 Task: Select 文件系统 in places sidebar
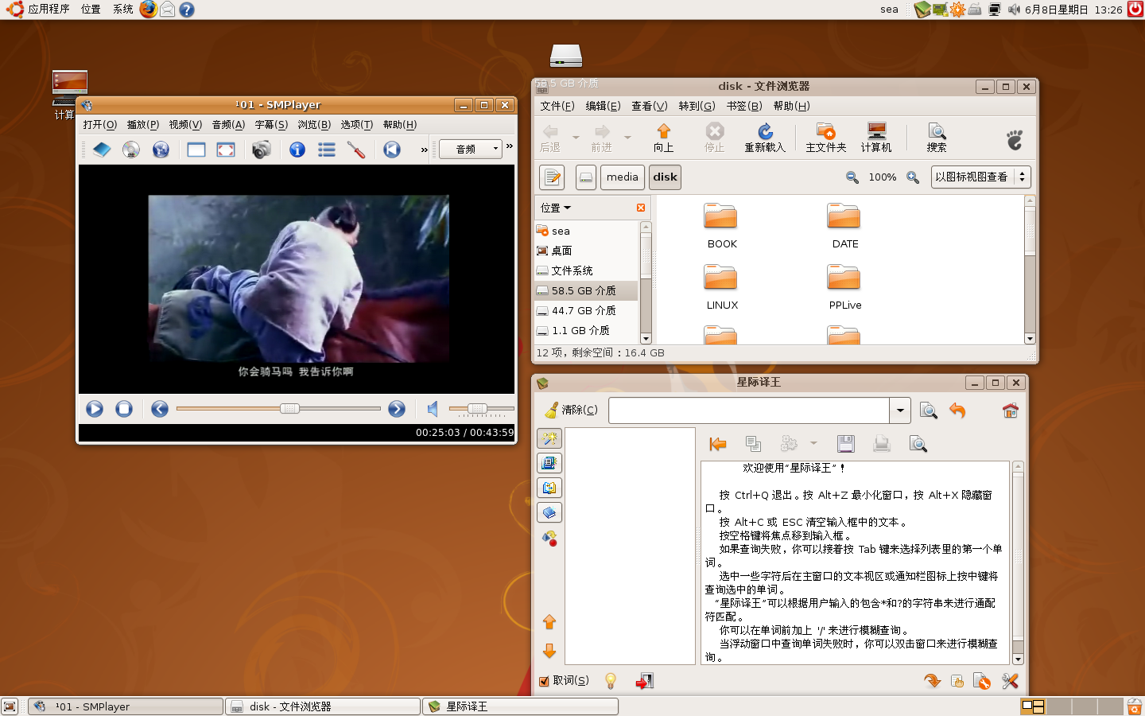pyautogui.click(x=586, y=271)
